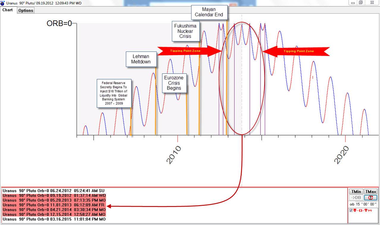The image size is (380, 225).
Task: Select the Chart tab
Action: tap(8, 10)
